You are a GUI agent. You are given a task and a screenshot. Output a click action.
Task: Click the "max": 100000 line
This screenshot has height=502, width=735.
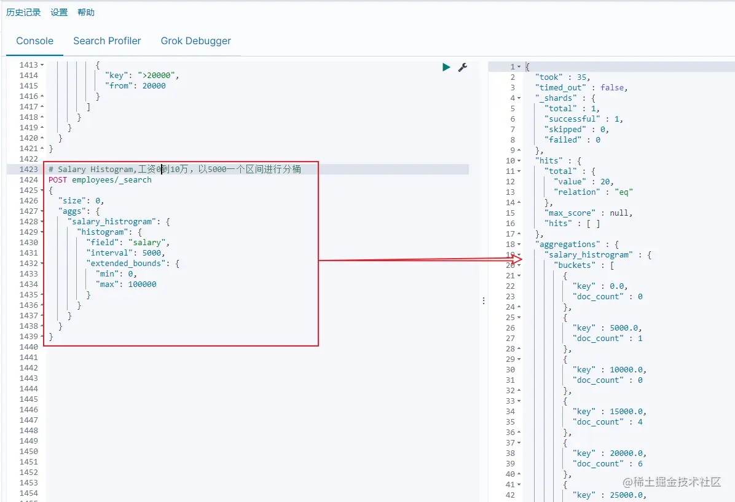(126, 284)
